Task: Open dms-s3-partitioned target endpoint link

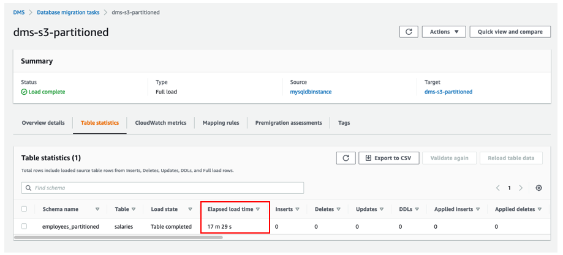Action: click(448, 92)
